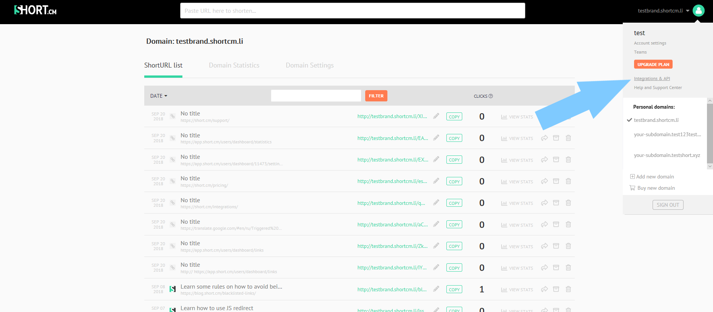Copy the short link for short.cm/support
The height and width of the screenshot is (312, 713).
click(x=454, y=117)
